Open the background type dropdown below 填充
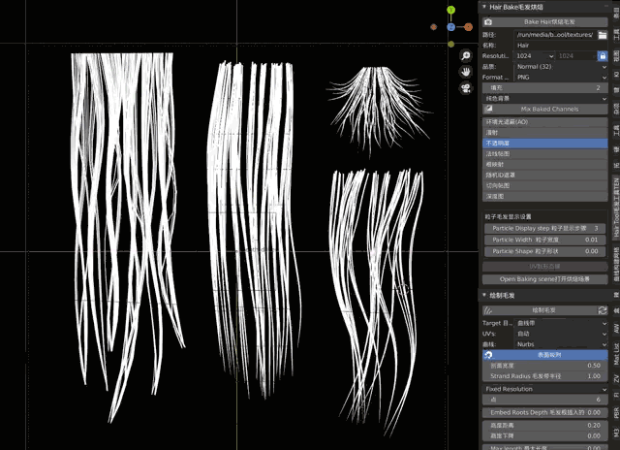 [x=545, y=98]
